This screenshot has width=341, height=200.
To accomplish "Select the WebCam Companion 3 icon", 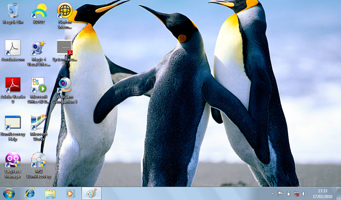I will 65,85.
